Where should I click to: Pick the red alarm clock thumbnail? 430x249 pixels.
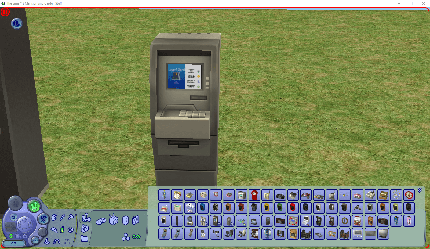tap(177, 195)
